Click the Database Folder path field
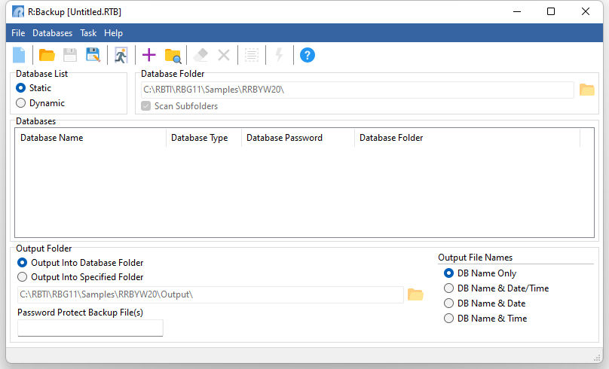Image resolution: width=609 pixels, height=369 pixels. point(357,90)
